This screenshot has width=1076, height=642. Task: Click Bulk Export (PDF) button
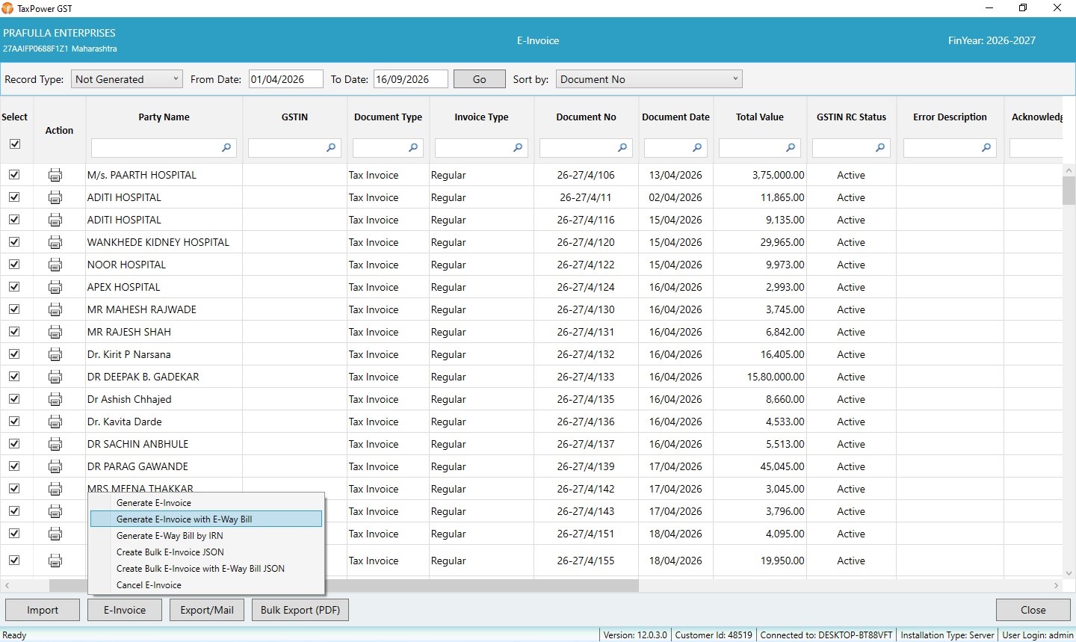point(300,610)
